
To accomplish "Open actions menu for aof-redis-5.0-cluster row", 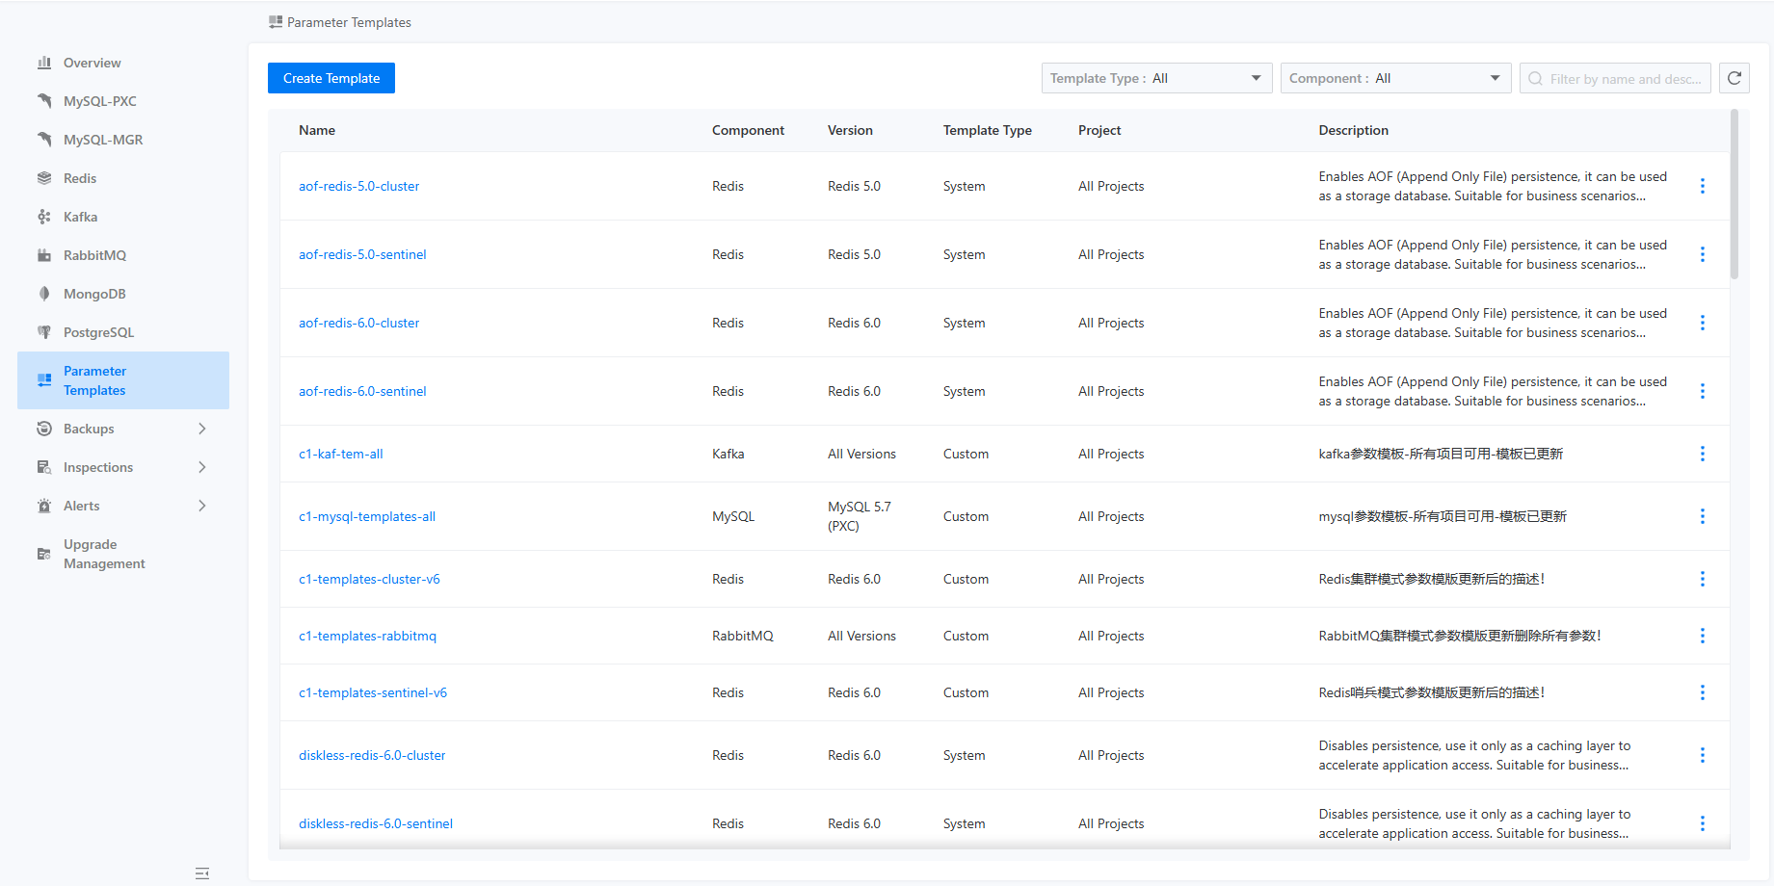I will click(x=1702, y=186).
